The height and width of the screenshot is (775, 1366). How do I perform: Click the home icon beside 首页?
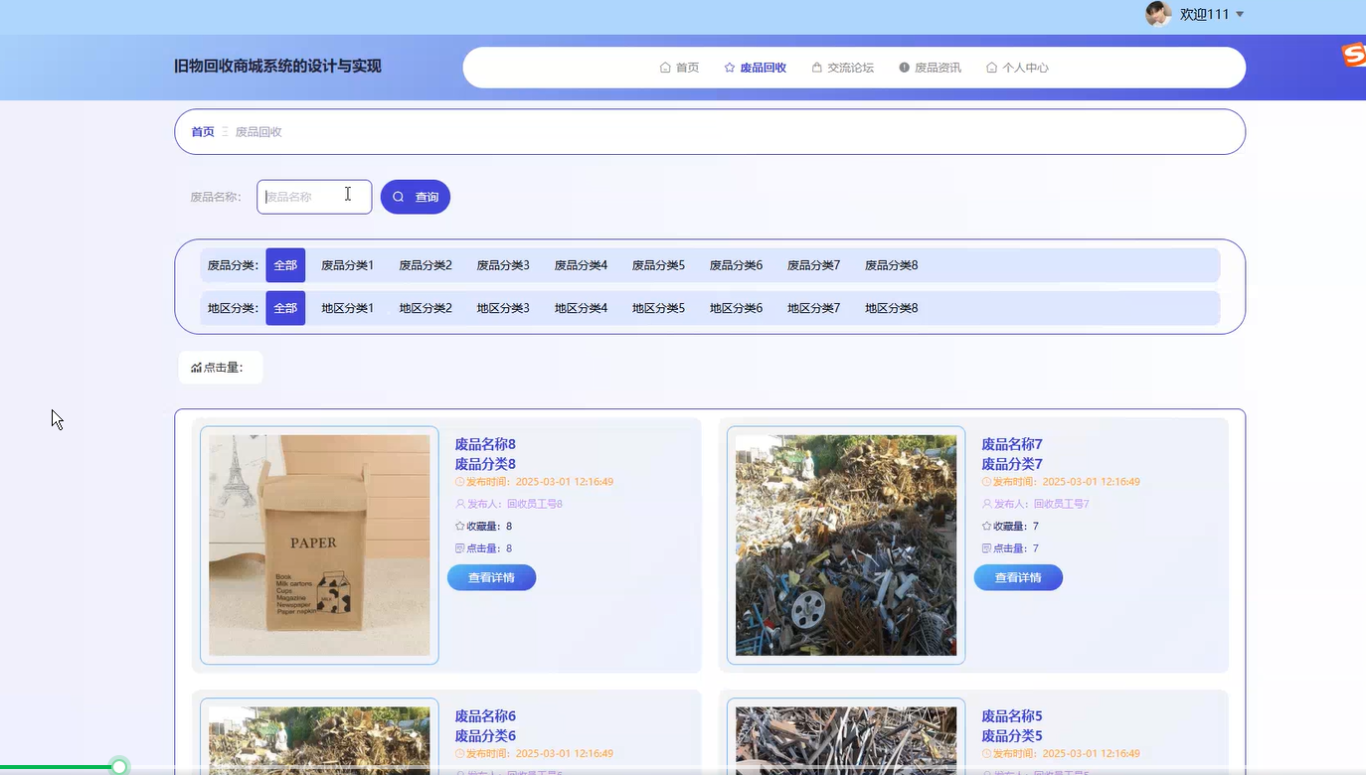click(665, 68)
